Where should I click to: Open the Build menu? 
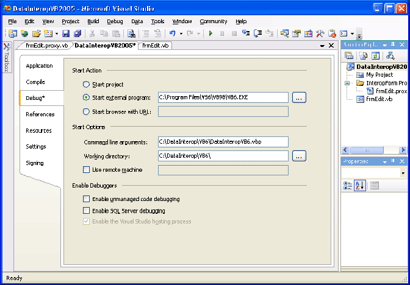point(93,21)
